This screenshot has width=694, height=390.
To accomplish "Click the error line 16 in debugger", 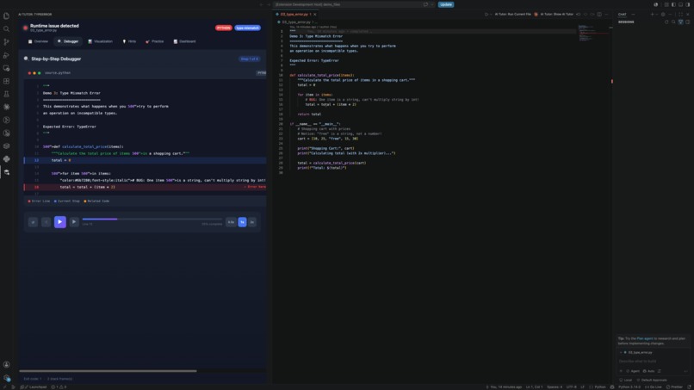I will coord(146,187).
